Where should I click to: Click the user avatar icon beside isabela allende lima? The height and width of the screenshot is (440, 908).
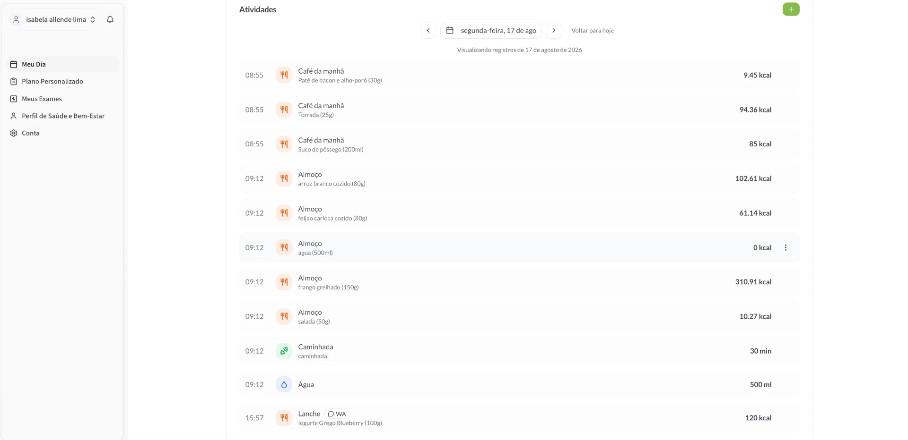(16, 19)
